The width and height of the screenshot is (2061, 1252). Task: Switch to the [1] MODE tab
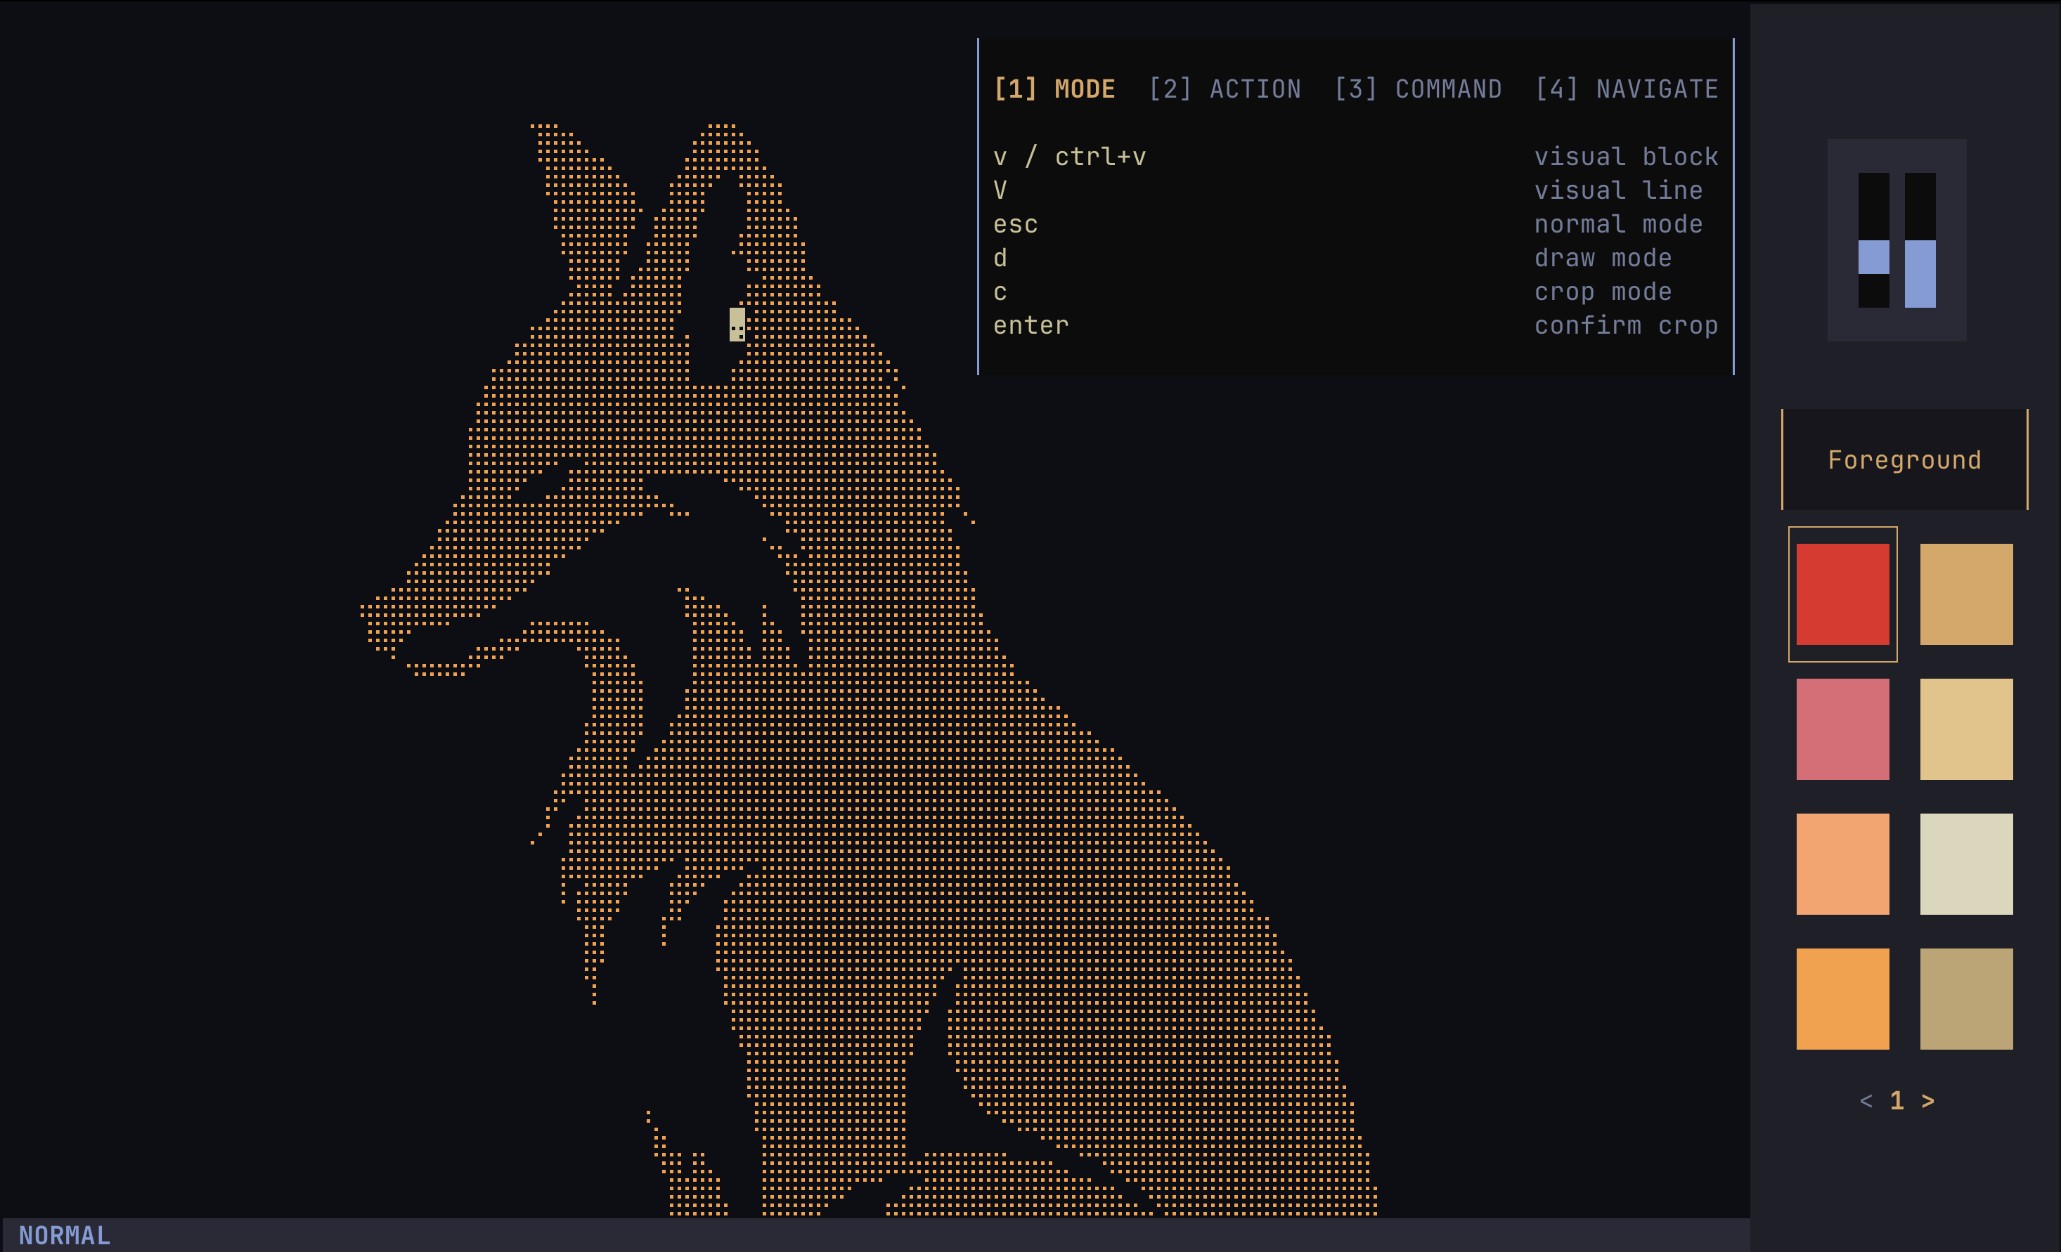pyautogui.click(x=1054, y=89)
